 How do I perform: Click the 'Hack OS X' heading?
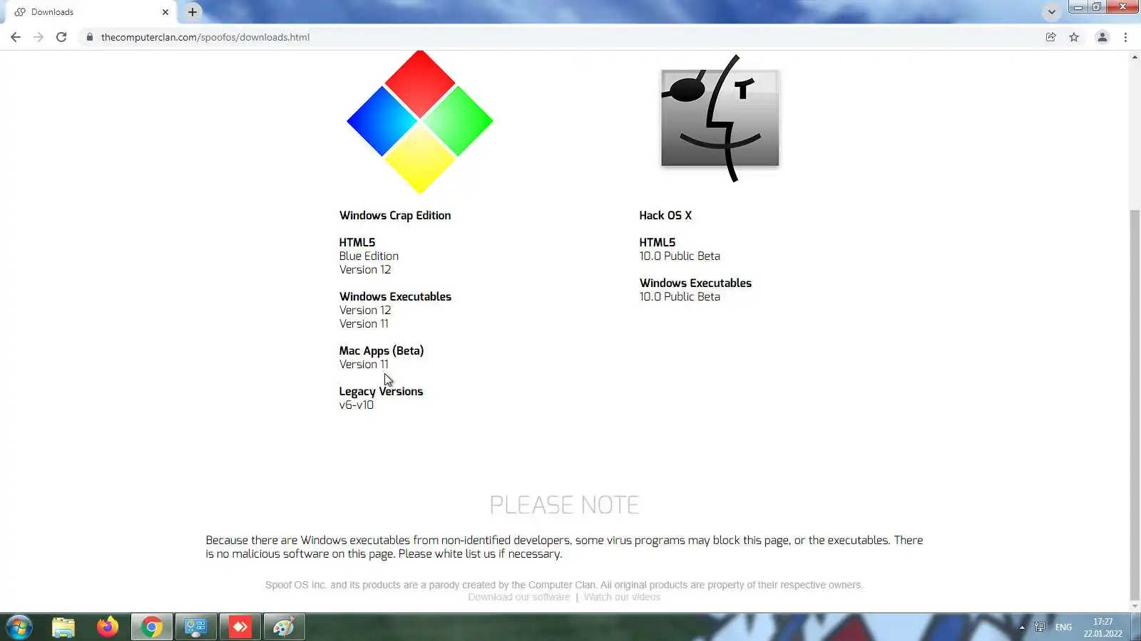(x=665, y=216)
